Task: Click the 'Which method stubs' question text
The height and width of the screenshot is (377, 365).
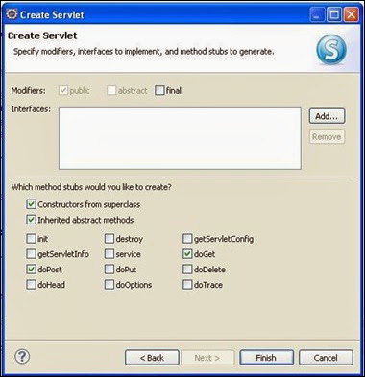Action: (x=91, y=187)
